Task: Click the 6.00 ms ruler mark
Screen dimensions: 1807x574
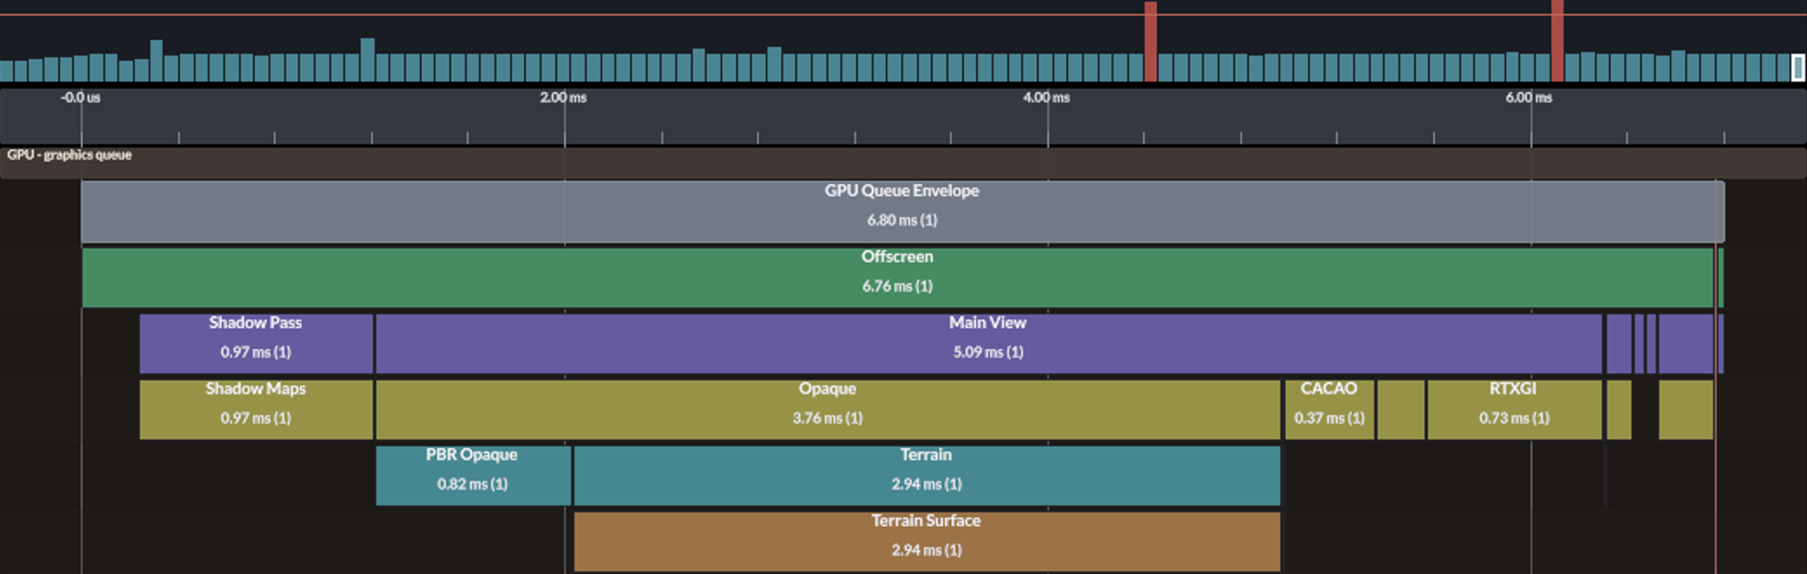Action: (1529, 97)
